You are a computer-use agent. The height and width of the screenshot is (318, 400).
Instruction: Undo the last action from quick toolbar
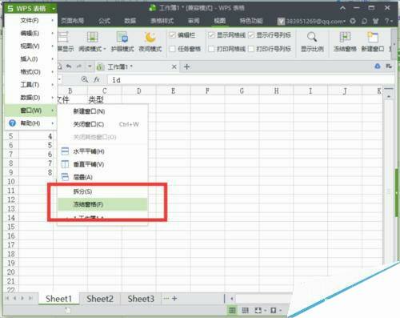[x=69, y=66]
